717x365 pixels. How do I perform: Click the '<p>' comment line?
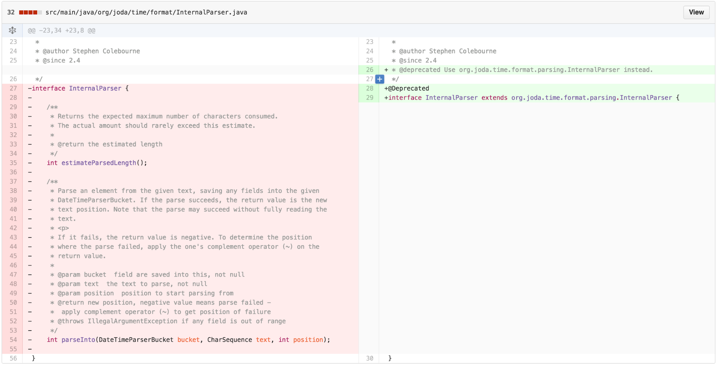[x=190, y=228]
